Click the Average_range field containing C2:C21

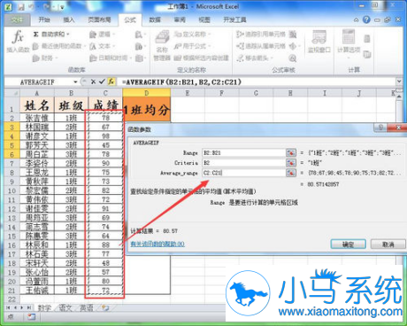pyautogui.click(x=243, y=173)
